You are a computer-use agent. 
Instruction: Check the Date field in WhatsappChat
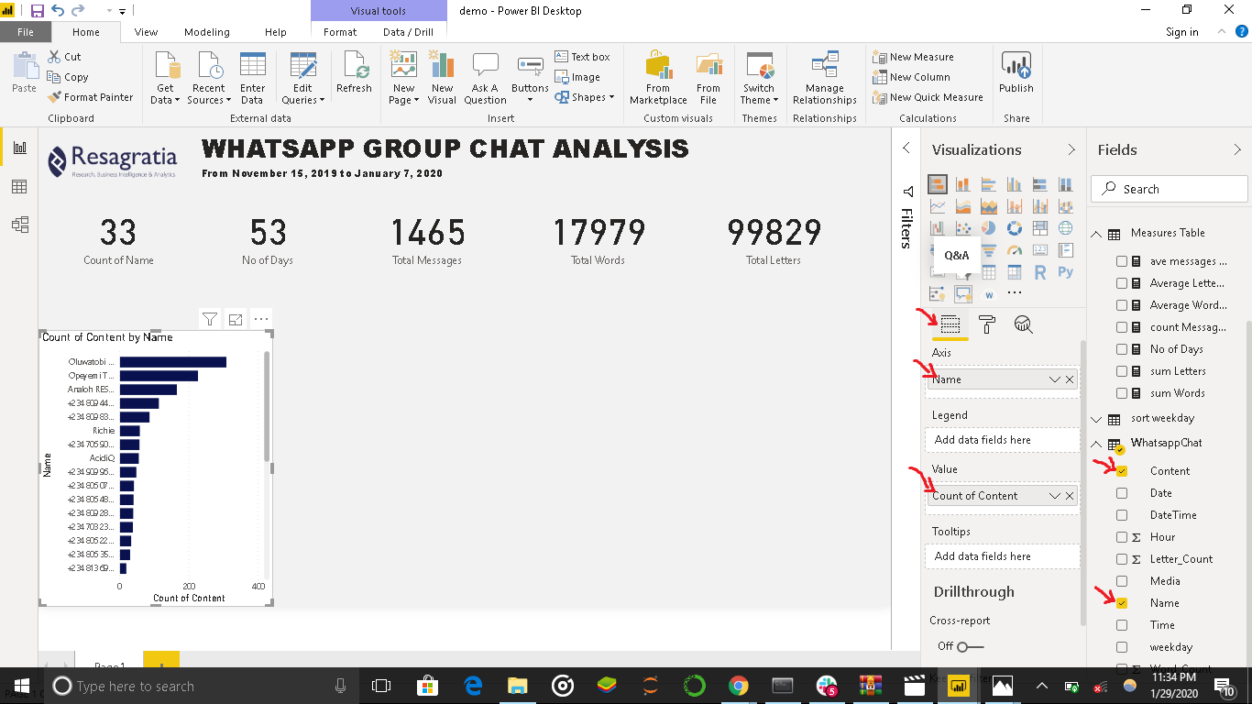1122,492
